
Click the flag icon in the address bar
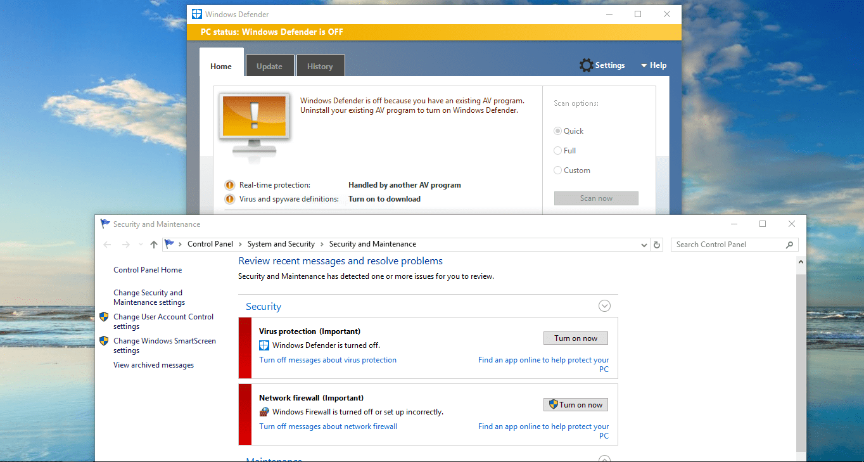[x=170, y=244]
